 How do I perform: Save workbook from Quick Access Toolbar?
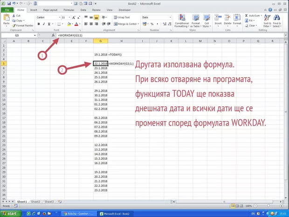(9, 4)
